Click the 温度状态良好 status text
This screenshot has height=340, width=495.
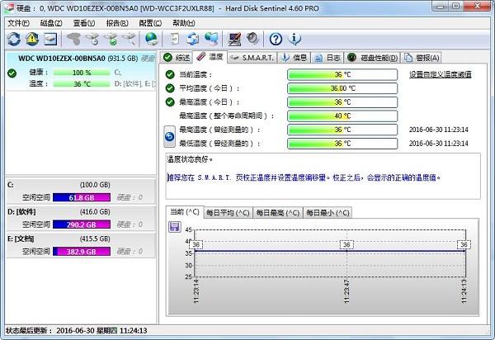[190, 159]
